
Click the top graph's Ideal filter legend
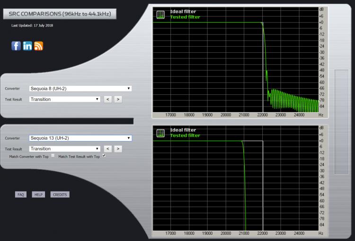click(x=183, y=11)
